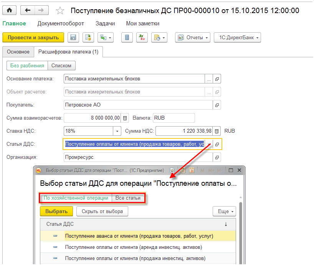Click the Save (floppy disk) icon
Viewport: 314px width, 265px height.
(73, 37)
